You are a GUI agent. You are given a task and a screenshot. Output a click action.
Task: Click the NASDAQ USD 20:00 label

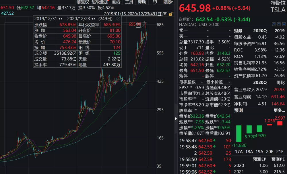[199, 24]
